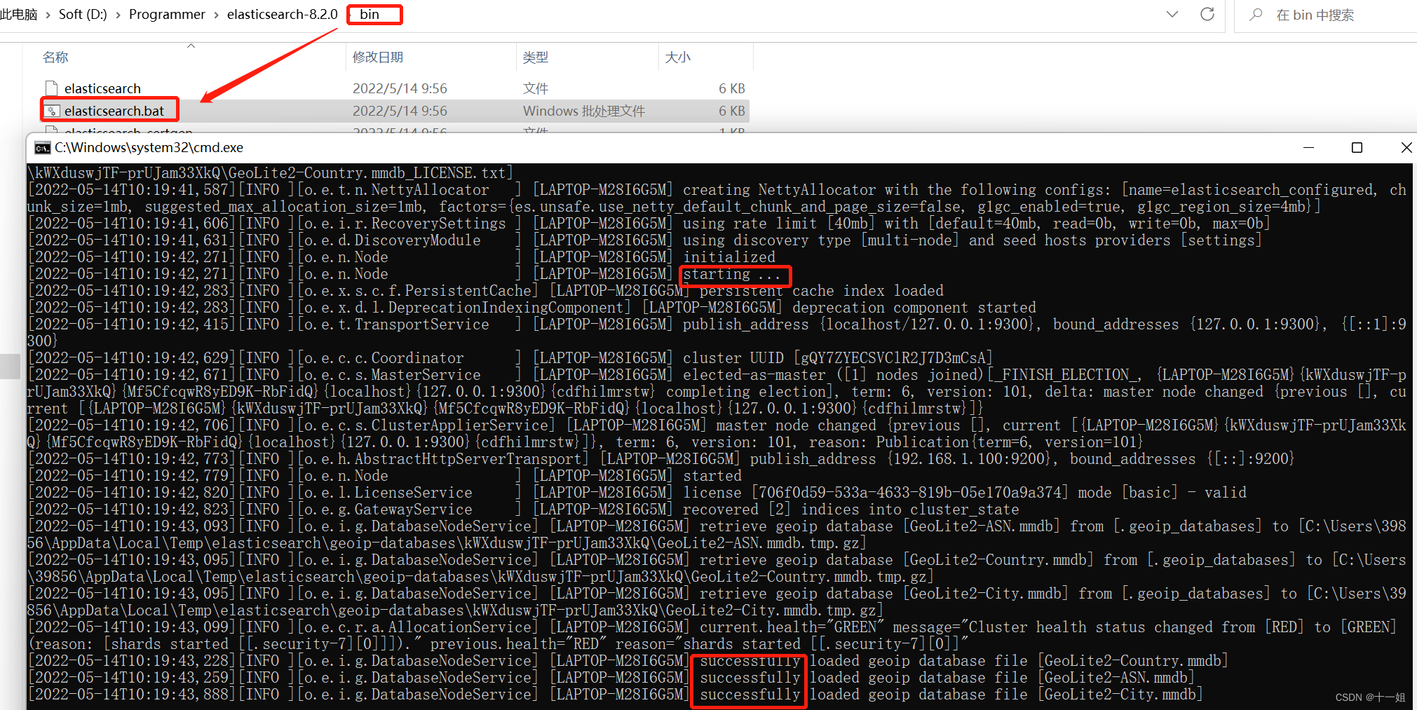1417x710 pixels.
Task: Click 'deprecation component started' log text
Action: tap(914, 308)
